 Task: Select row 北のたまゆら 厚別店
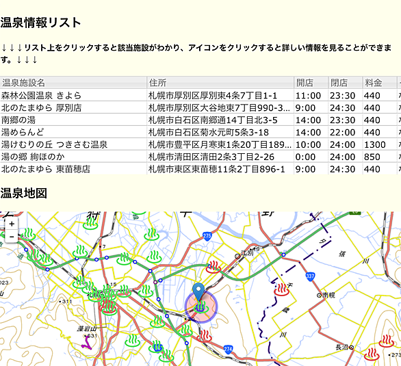200,107
